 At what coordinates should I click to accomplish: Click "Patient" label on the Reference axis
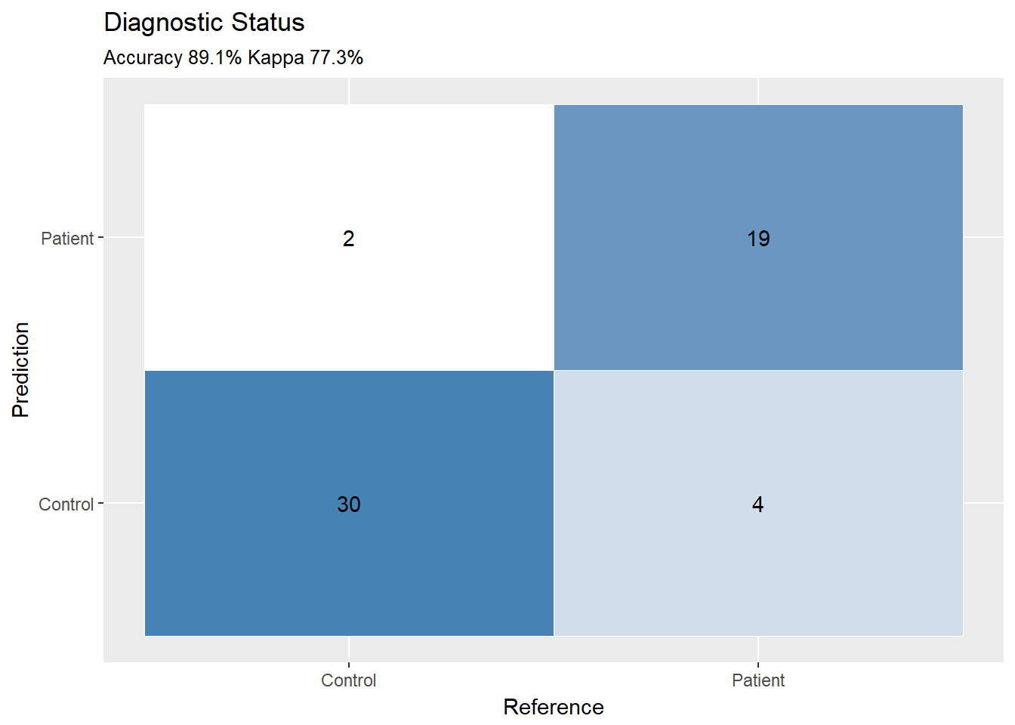click(x=757, y=680)
